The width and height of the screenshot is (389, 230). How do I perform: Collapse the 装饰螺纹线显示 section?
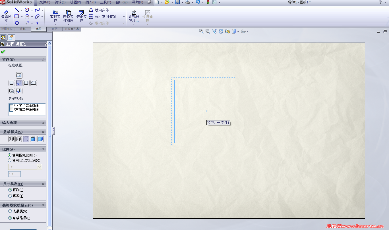[x=43, y=205]
